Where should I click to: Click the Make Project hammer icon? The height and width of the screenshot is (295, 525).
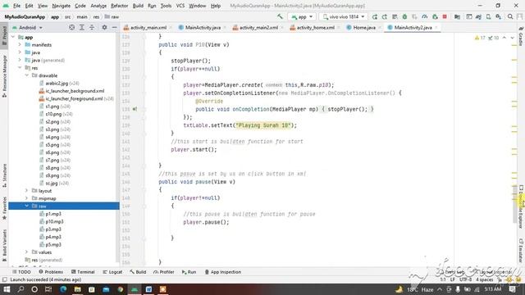(280, 16)
